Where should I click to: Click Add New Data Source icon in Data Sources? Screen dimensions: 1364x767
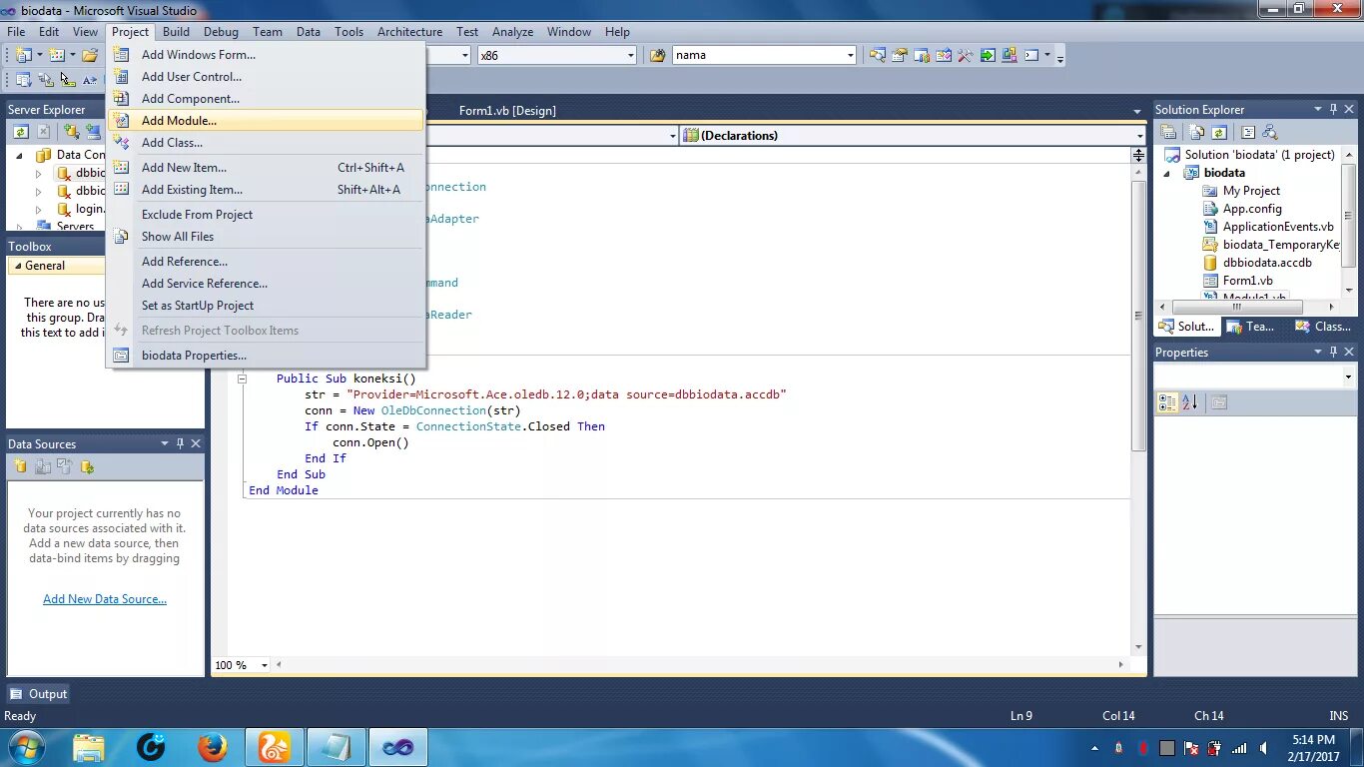tap(20, 466)
